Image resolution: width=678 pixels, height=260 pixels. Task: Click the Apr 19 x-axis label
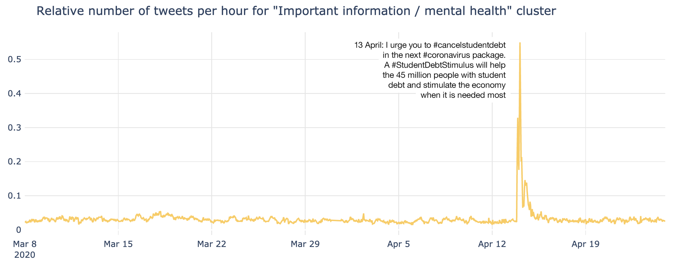(x=586, y=244)
